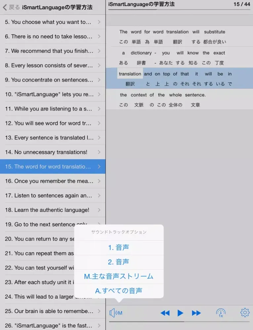Expand chevron on lesson 17 row

99,195
